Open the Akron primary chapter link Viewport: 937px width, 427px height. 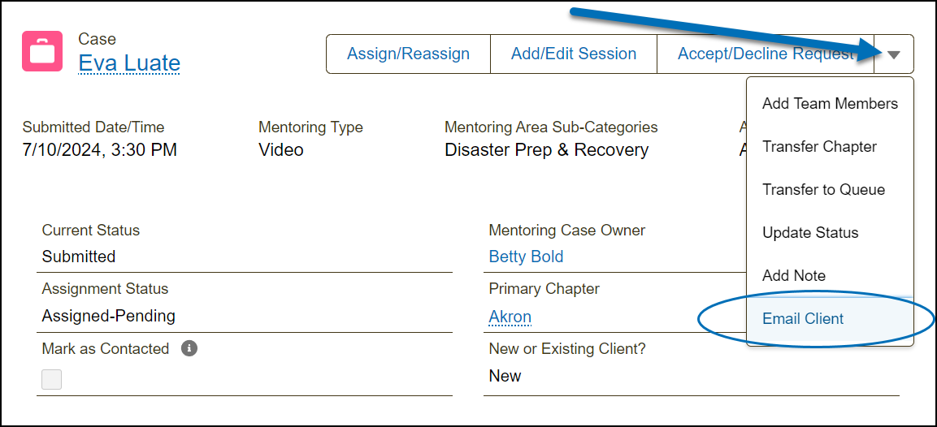(x=510, y=317)
